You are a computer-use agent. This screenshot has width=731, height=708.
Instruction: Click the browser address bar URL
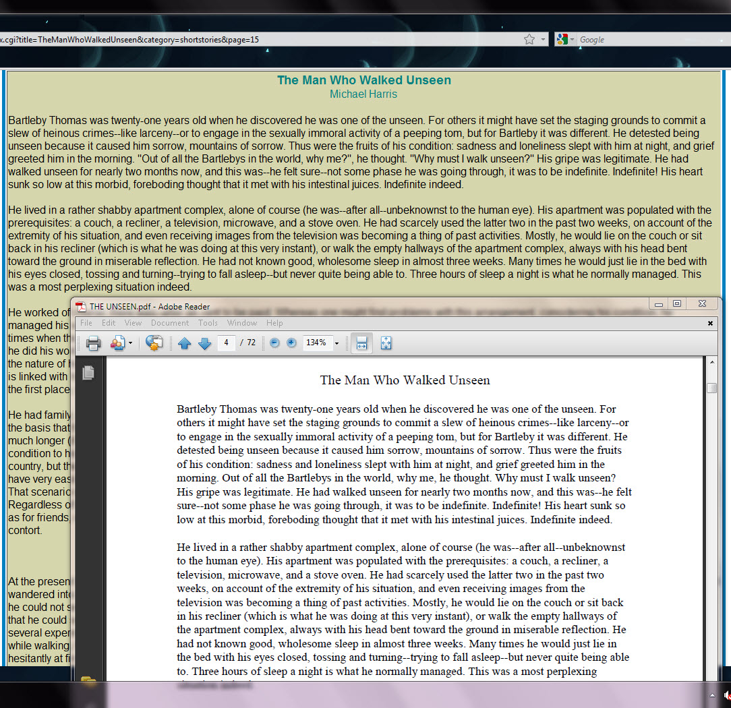261,40
